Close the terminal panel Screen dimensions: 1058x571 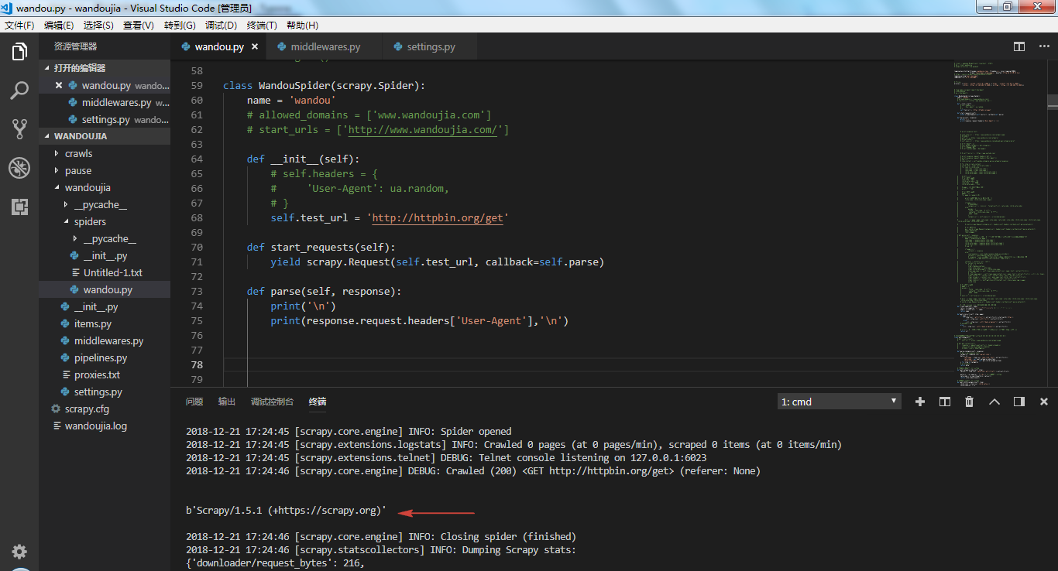1044,402
